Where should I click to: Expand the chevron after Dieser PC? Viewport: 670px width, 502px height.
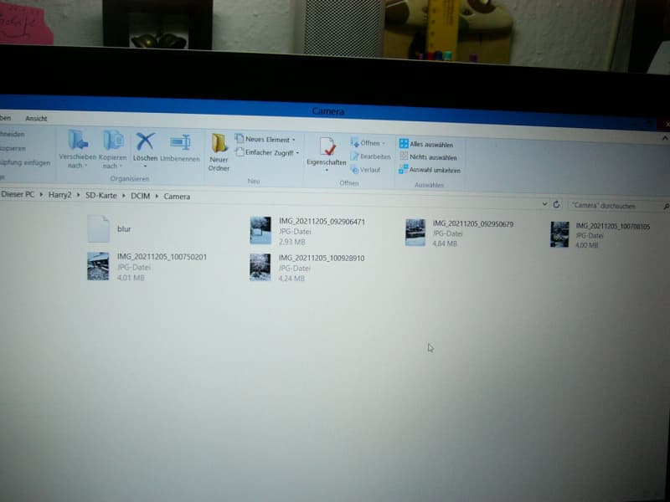[x=41, y=195]
